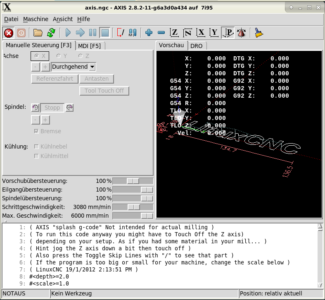This screenshot has height=300, width=325.
Task: Select G-code line 8 #<depth>=2.0
Action: click(49, 276)
